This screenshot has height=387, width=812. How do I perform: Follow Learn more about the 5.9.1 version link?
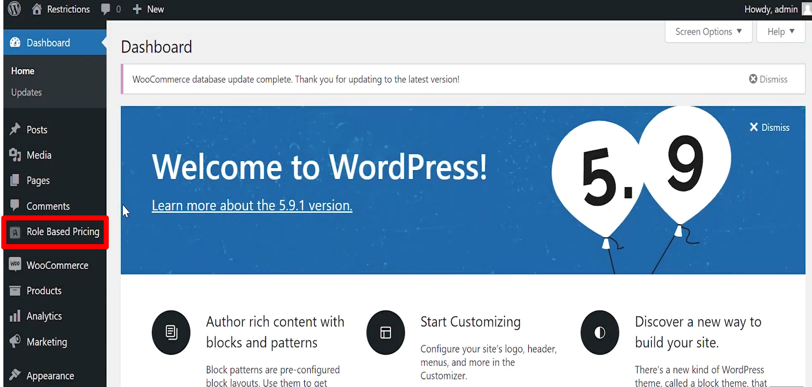(252, 205)
